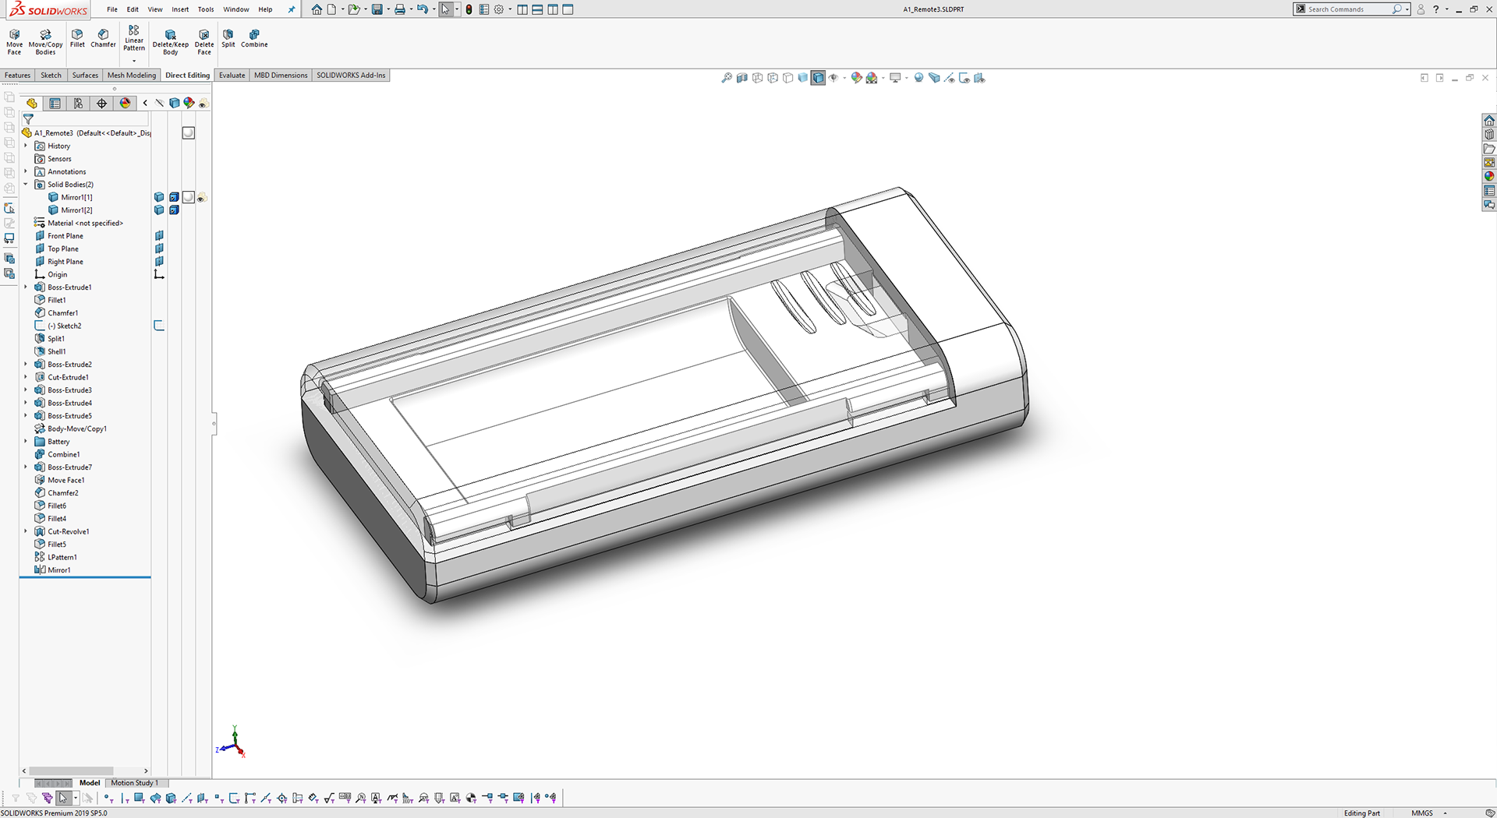The image size is (1497, 818).
Task: Select the Move Face tool
Action: click(14, 41)
